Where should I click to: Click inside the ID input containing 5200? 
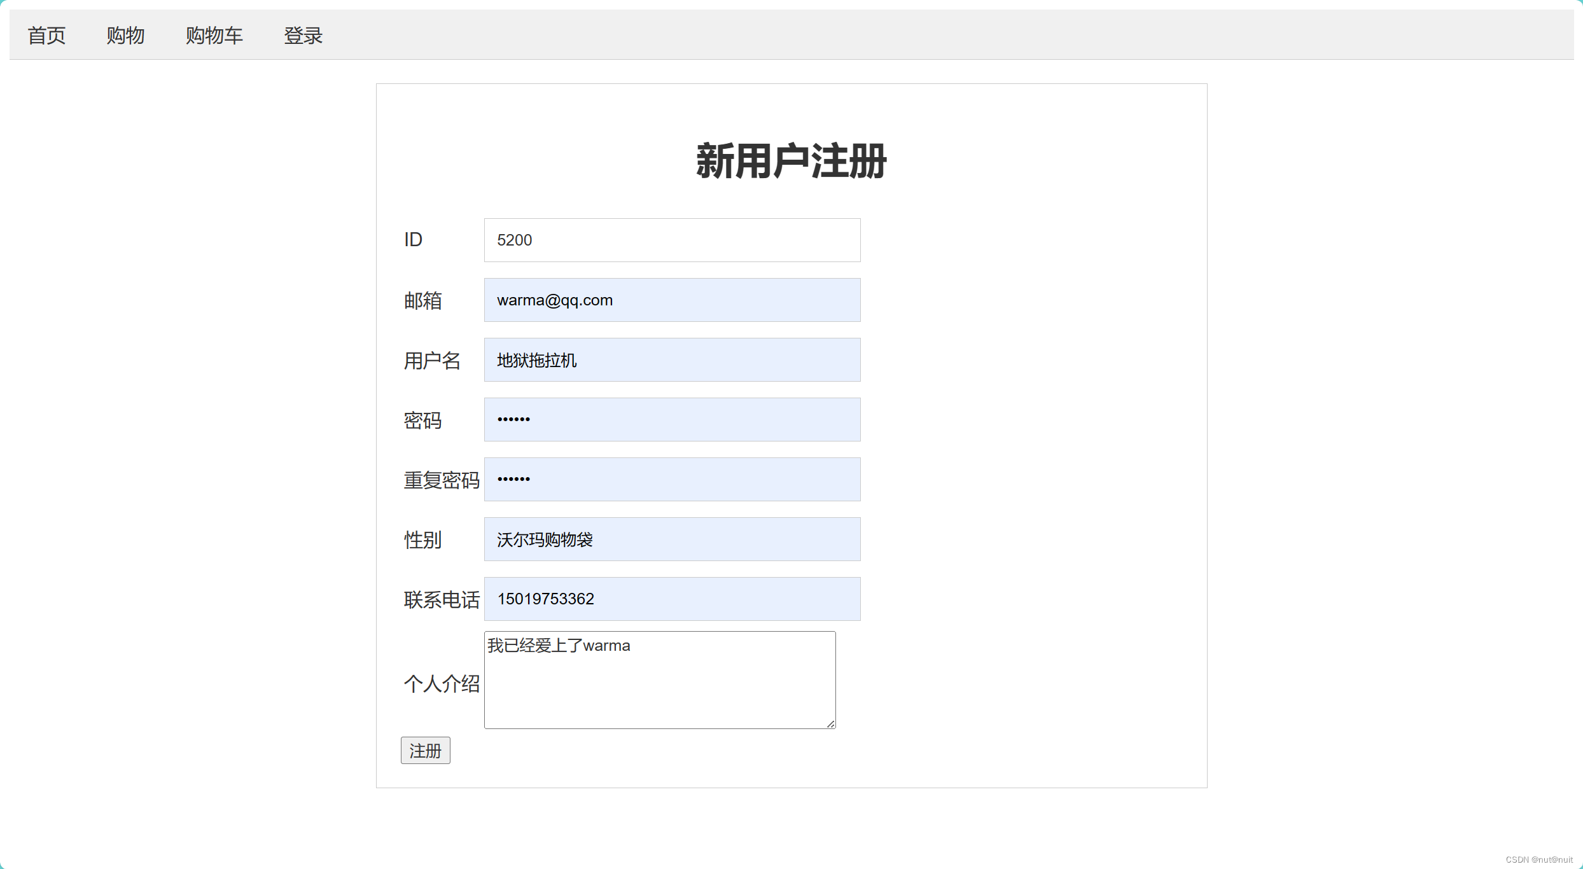672,240
